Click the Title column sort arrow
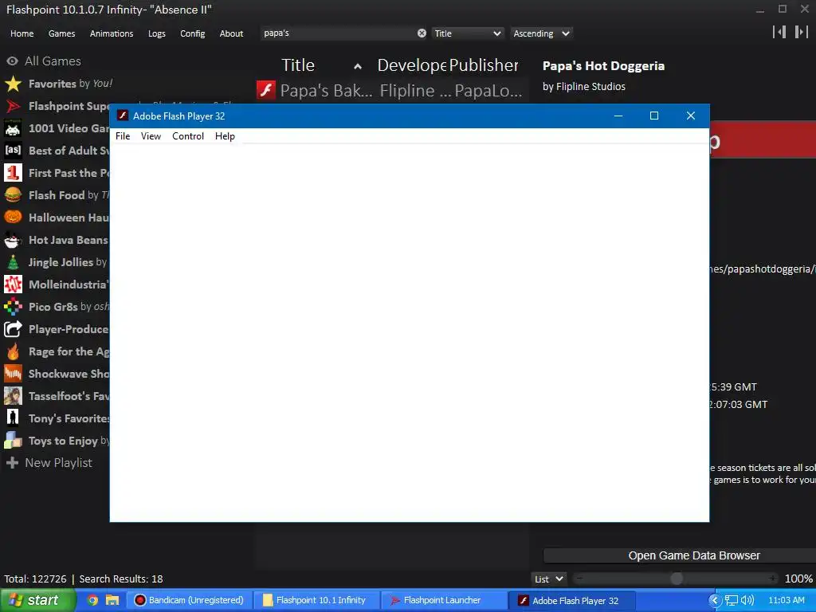The width and height of the screenshot is (816, 612). 358,66
